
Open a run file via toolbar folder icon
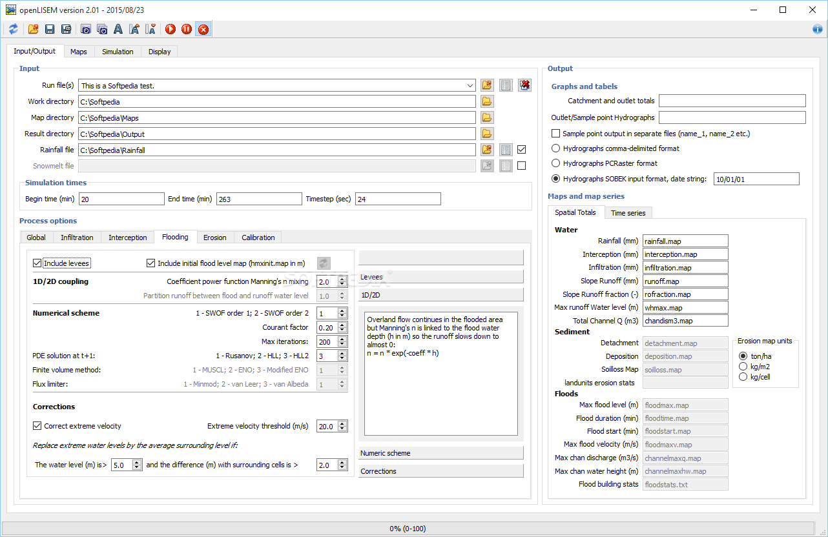pos(34,29)
